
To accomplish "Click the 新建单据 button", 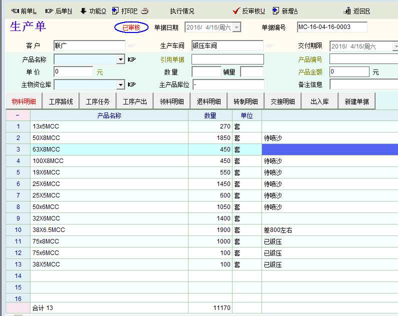I will pos(357,101).
